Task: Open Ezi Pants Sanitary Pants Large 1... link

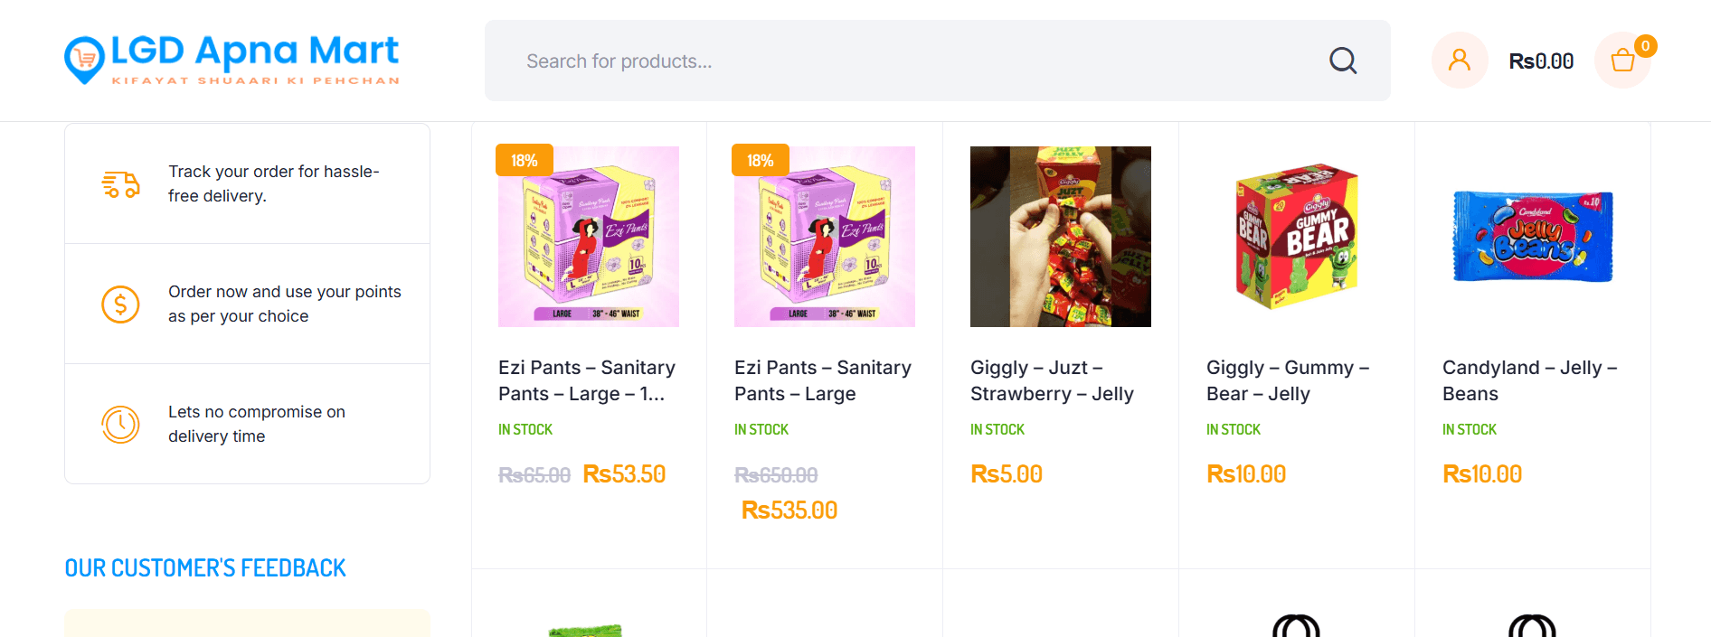Action: (587, 380)
